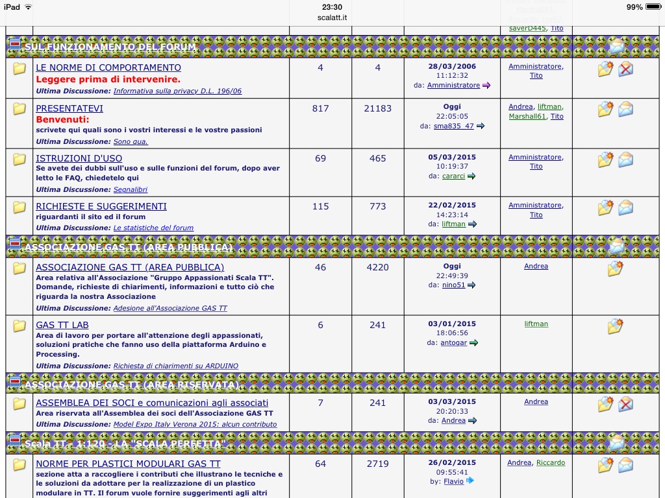This screenshot has height=498, width=665.
Task: Collapse the Scala TT 1:120 category
Action: [x=14, y=440]
